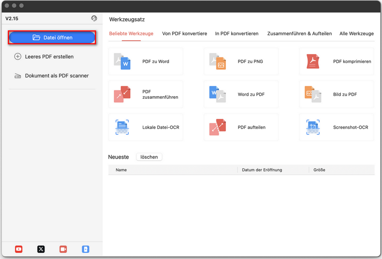382x259 pixels.
Task: Open the YouTube link icon
Action: (x=19, y=249)
